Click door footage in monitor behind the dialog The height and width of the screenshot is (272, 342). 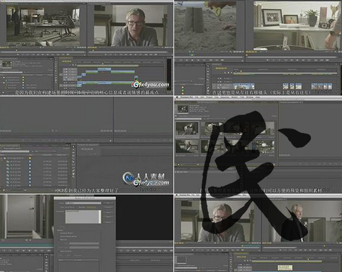(x=27, y=216)
